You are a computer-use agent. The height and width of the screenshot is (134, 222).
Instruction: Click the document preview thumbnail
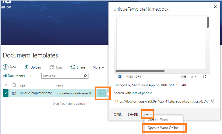pyautogui.click(x=161, y=43)
